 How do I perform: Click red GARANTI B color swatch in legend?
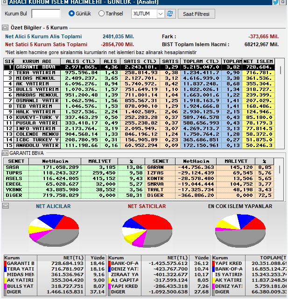coord(5,264)
